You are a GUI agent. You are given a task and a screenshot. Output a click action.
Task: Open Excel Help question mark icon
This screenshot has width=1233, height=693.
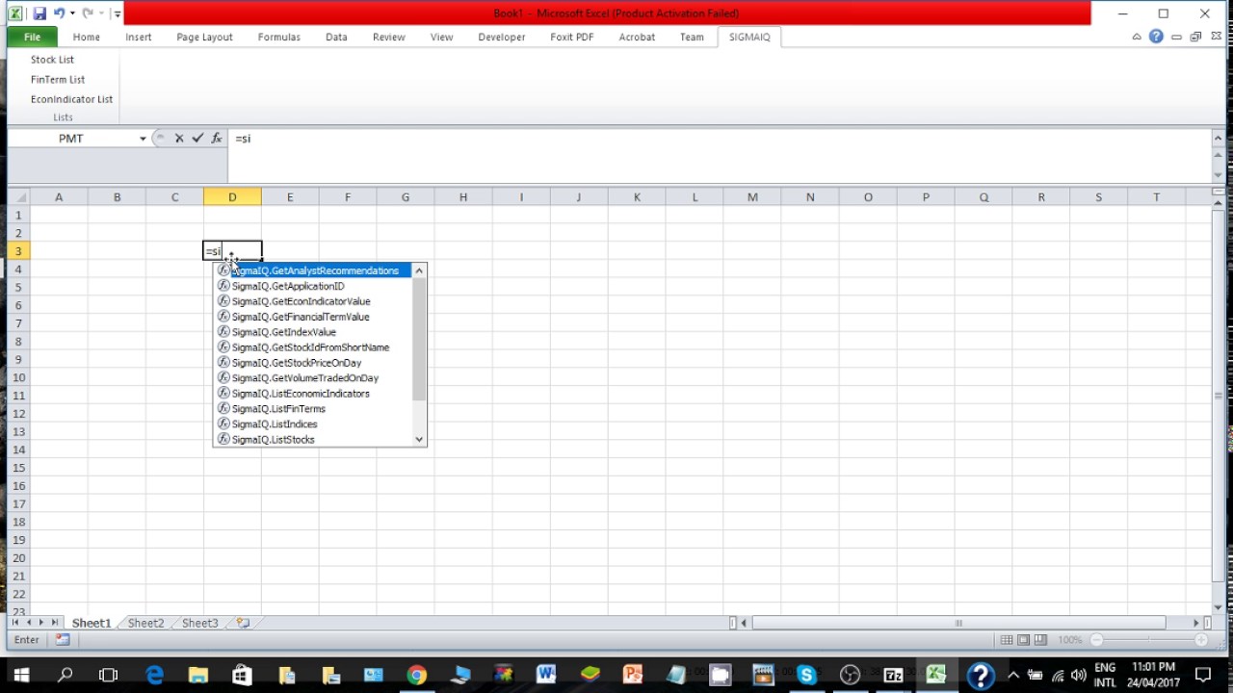pyautogui.click(x=1156, y=37)
